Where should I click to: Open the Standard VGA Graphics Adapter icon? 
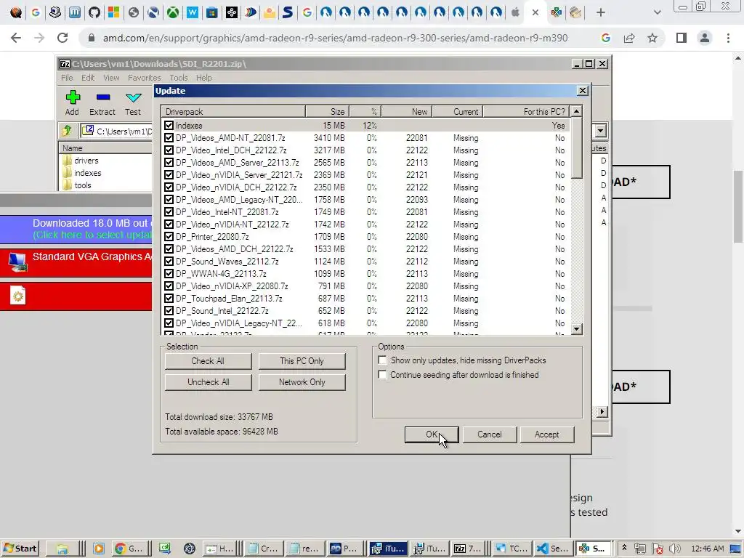[x=17, y=262]
